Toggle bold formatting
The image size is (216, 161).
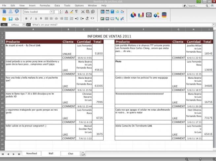coord(26,18)
